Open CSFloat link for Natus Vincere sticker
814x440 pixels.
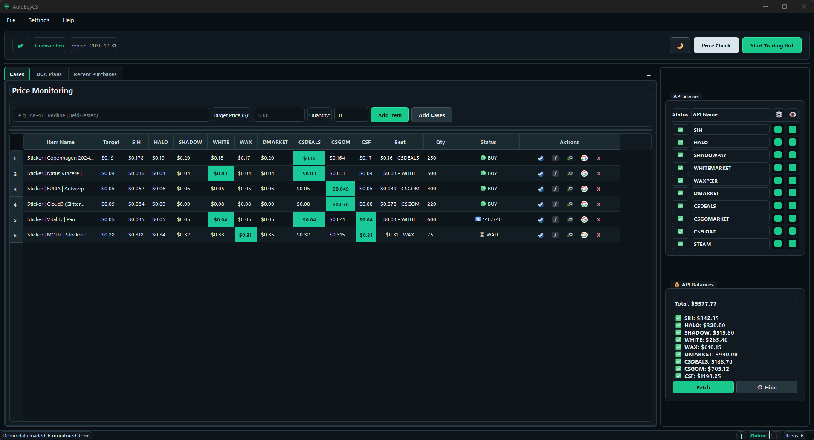(555, 173)
